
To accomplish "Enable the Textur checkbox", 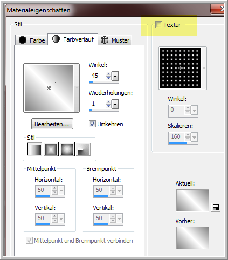I will coord(158,25).
